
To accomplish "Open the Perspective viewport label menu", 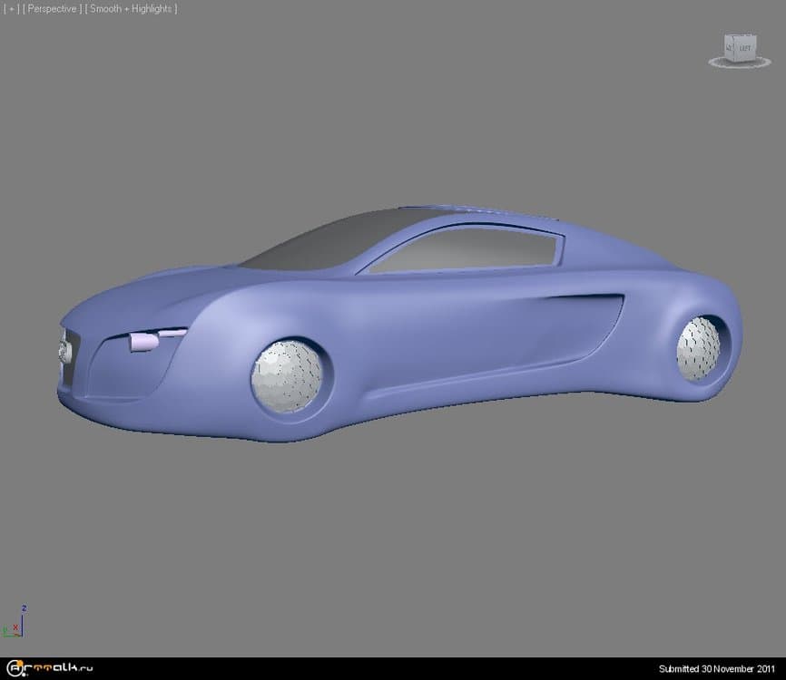I will coord(53,9).
